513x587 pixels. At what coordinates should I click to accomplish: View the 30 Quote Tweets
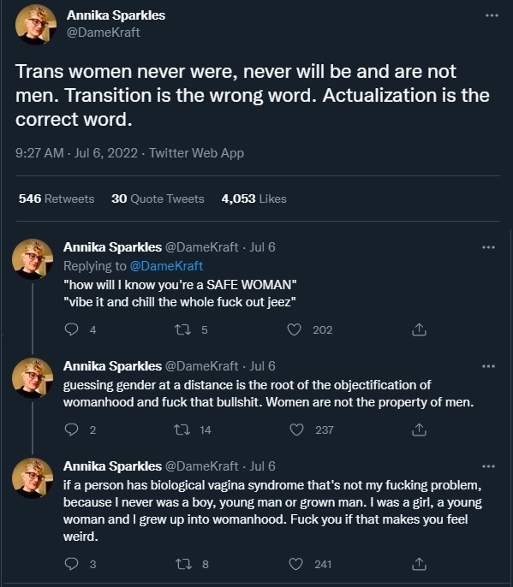coord(158,199)
